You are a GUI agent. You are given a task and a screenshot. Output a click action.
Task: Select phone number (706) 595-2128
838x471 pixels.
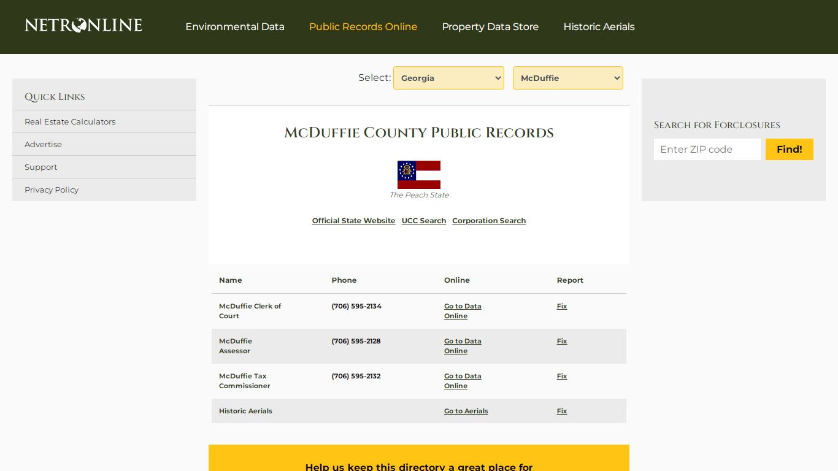coord(356,341)
